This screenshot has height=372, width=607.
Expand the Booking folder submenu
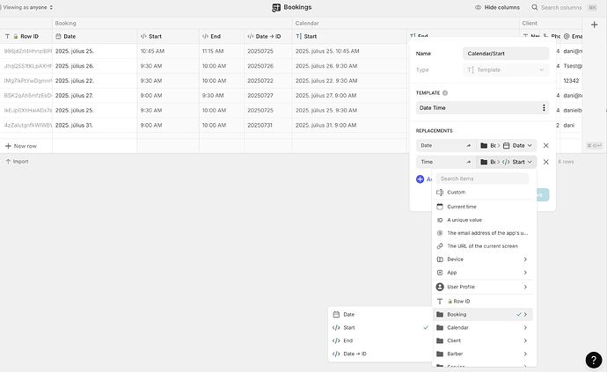point(484,314)
